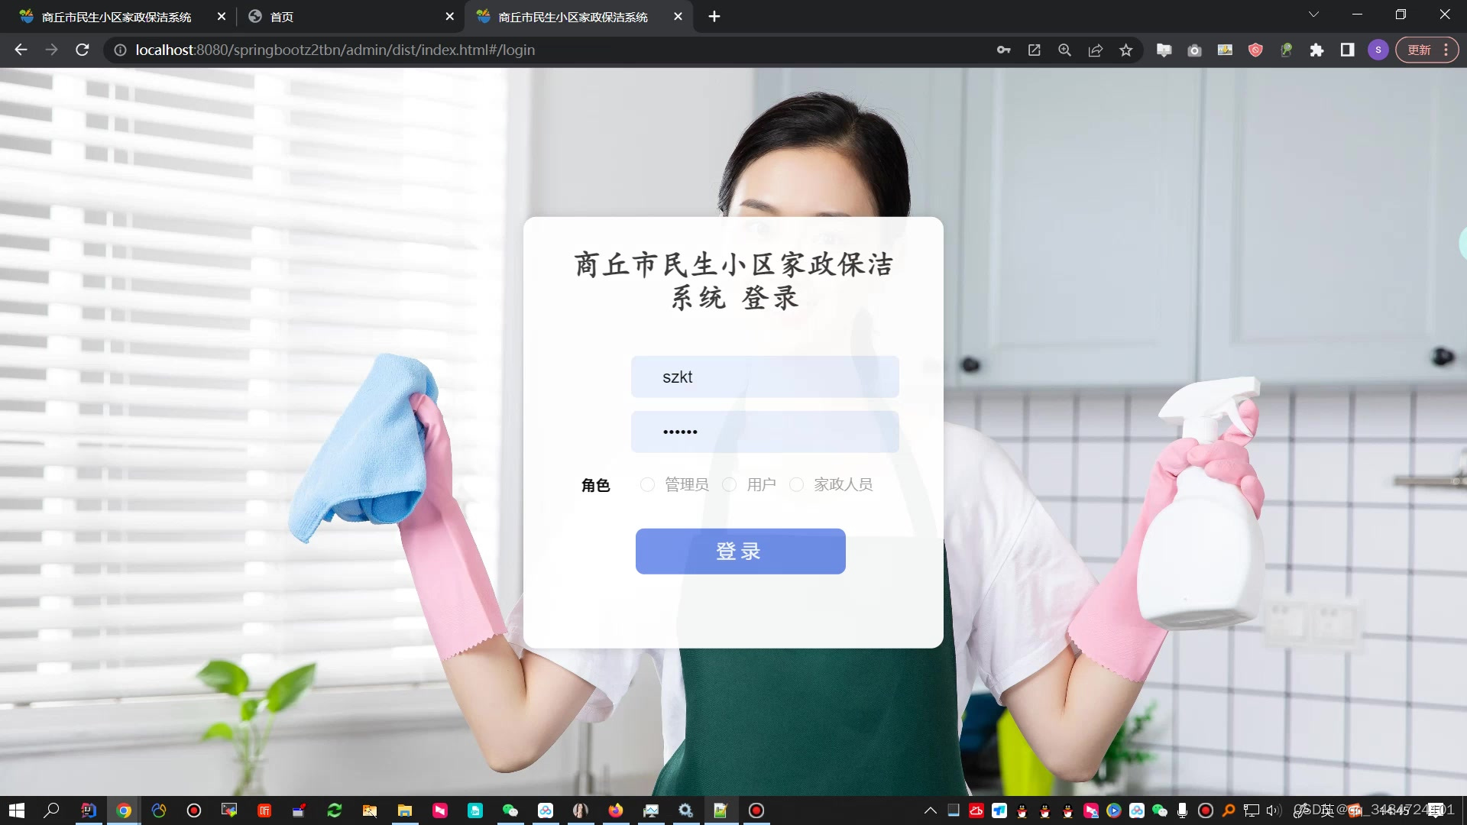The width and height of the screenshot is (1467, 825).
Task: Open the saved password key icon
Action: 1003,50
